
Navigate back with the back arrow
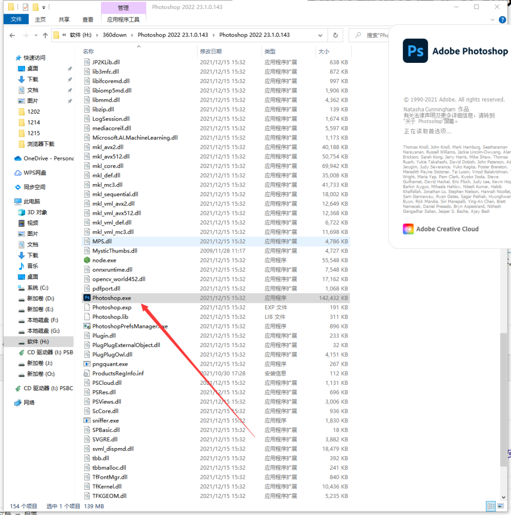pyautogui.click(x=12, y=35)
